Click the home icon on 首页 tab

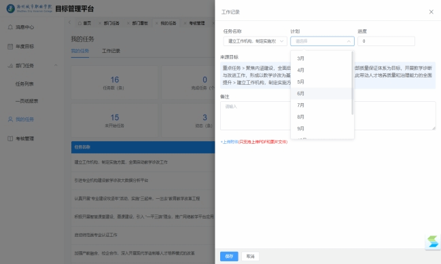[x=80, y=23]
